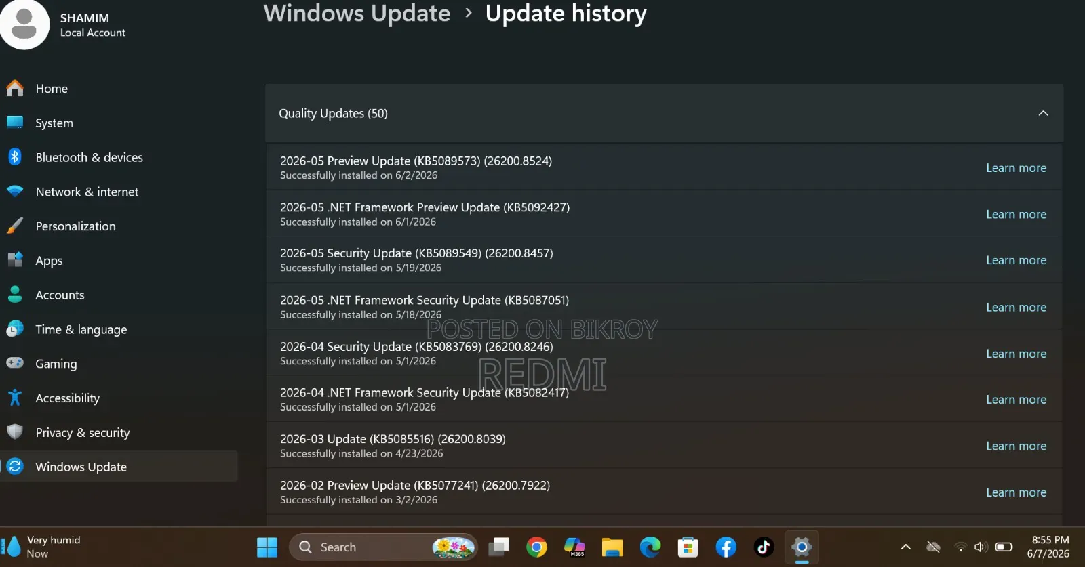Click the 2026-03 Update (KB5085516) title

click(x=393, y=438)
